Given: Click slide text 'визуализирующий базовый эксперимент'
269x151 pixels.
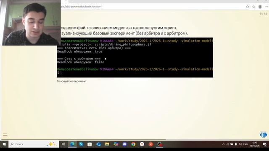Looking at the screenshot, I should (98, 33).
